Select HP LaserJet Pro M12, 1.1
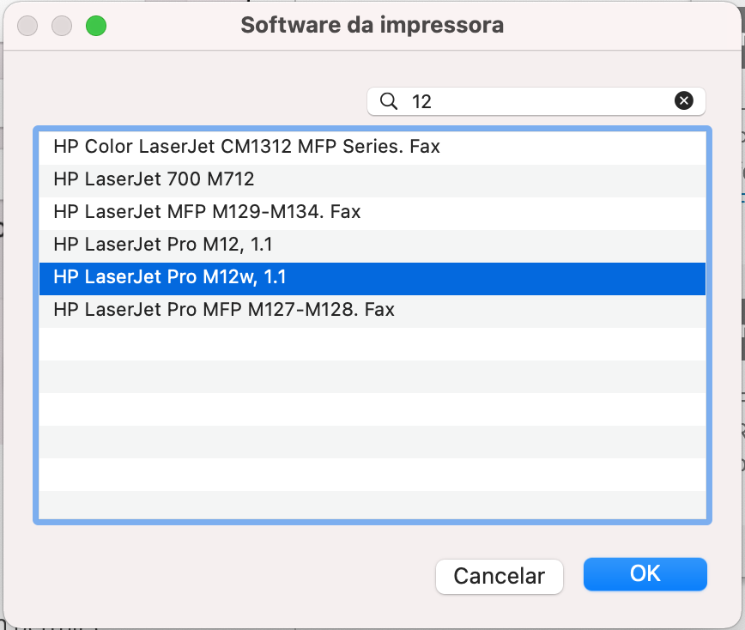 pyautogui.click(x=163, y=245)
